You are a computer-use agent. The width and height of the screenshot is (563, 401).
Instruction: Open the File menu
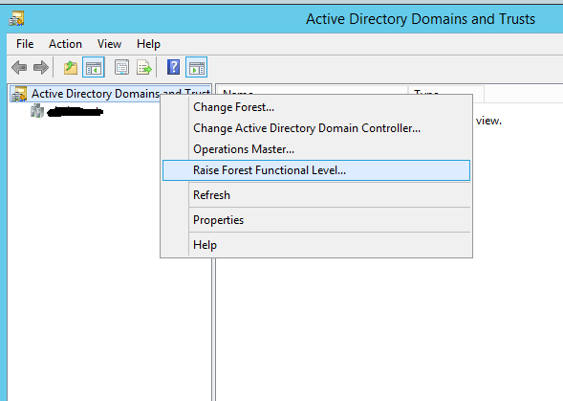click(25, 44)
